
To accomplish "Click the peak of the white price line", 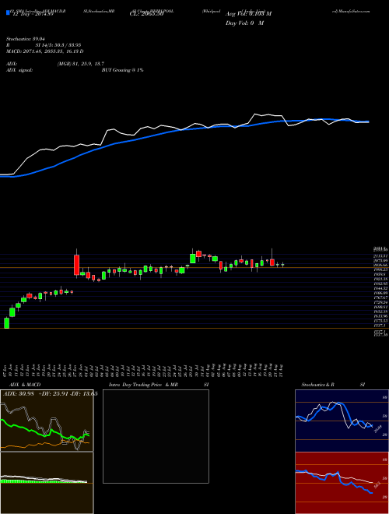I will (255, 114).
